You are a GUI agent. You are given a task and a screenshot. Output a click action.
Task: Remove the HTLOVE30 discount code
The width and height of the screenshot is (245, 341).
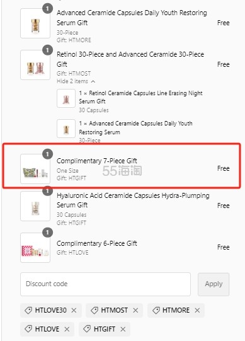point(74,310)
